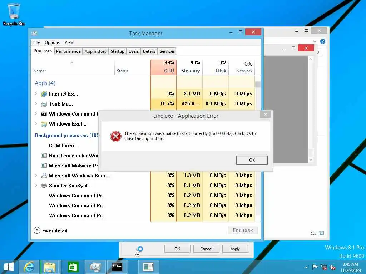Click the muted volume tray icon

tap(332, 267)
